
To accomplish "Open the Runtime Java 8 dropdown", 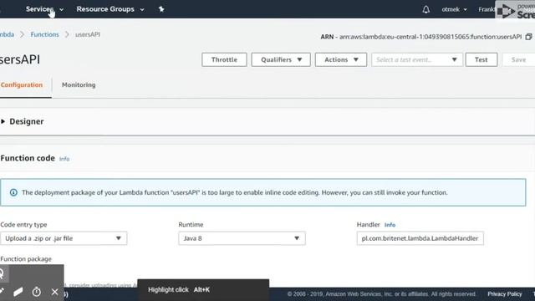I will click(x=242, y=238).
